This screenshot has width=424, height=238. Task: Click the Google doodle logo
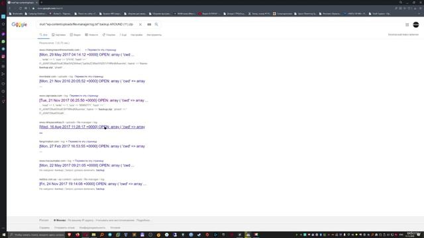19,24
